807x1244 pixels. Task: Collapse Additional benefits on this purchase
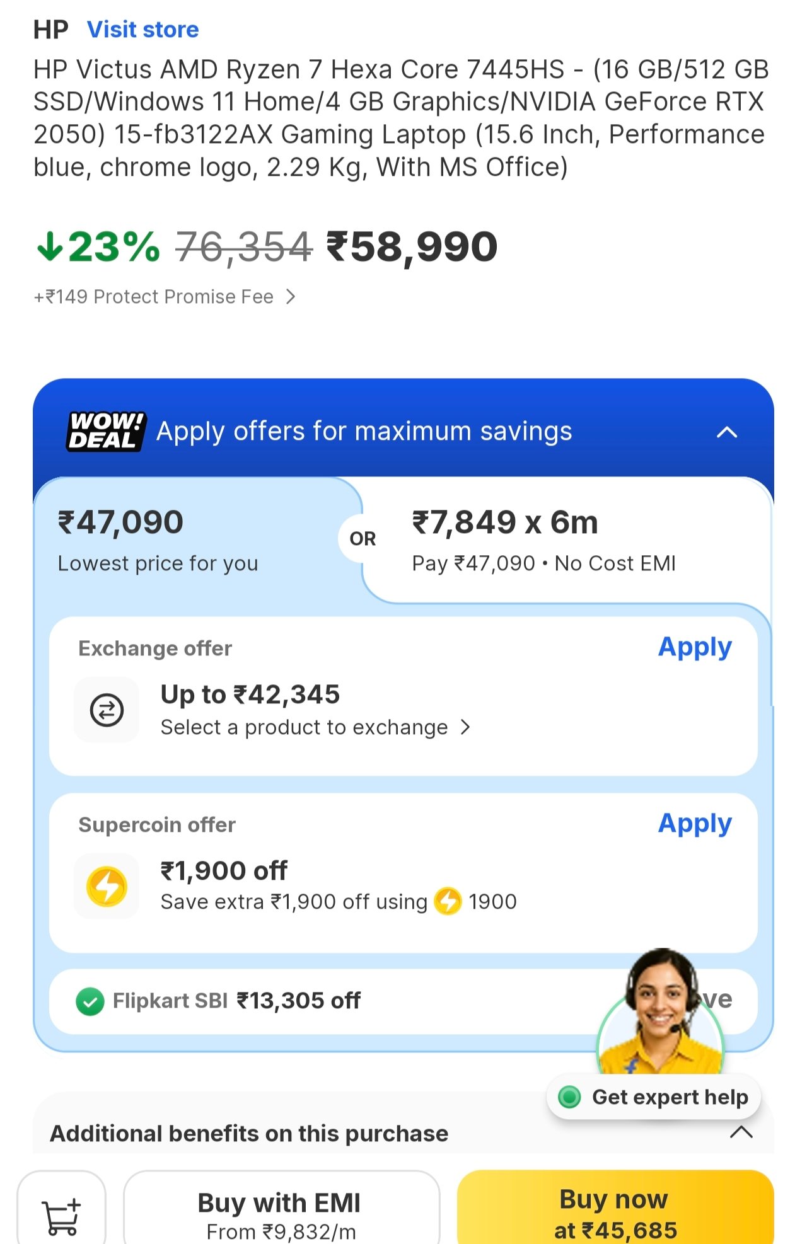pos(741,1132)
